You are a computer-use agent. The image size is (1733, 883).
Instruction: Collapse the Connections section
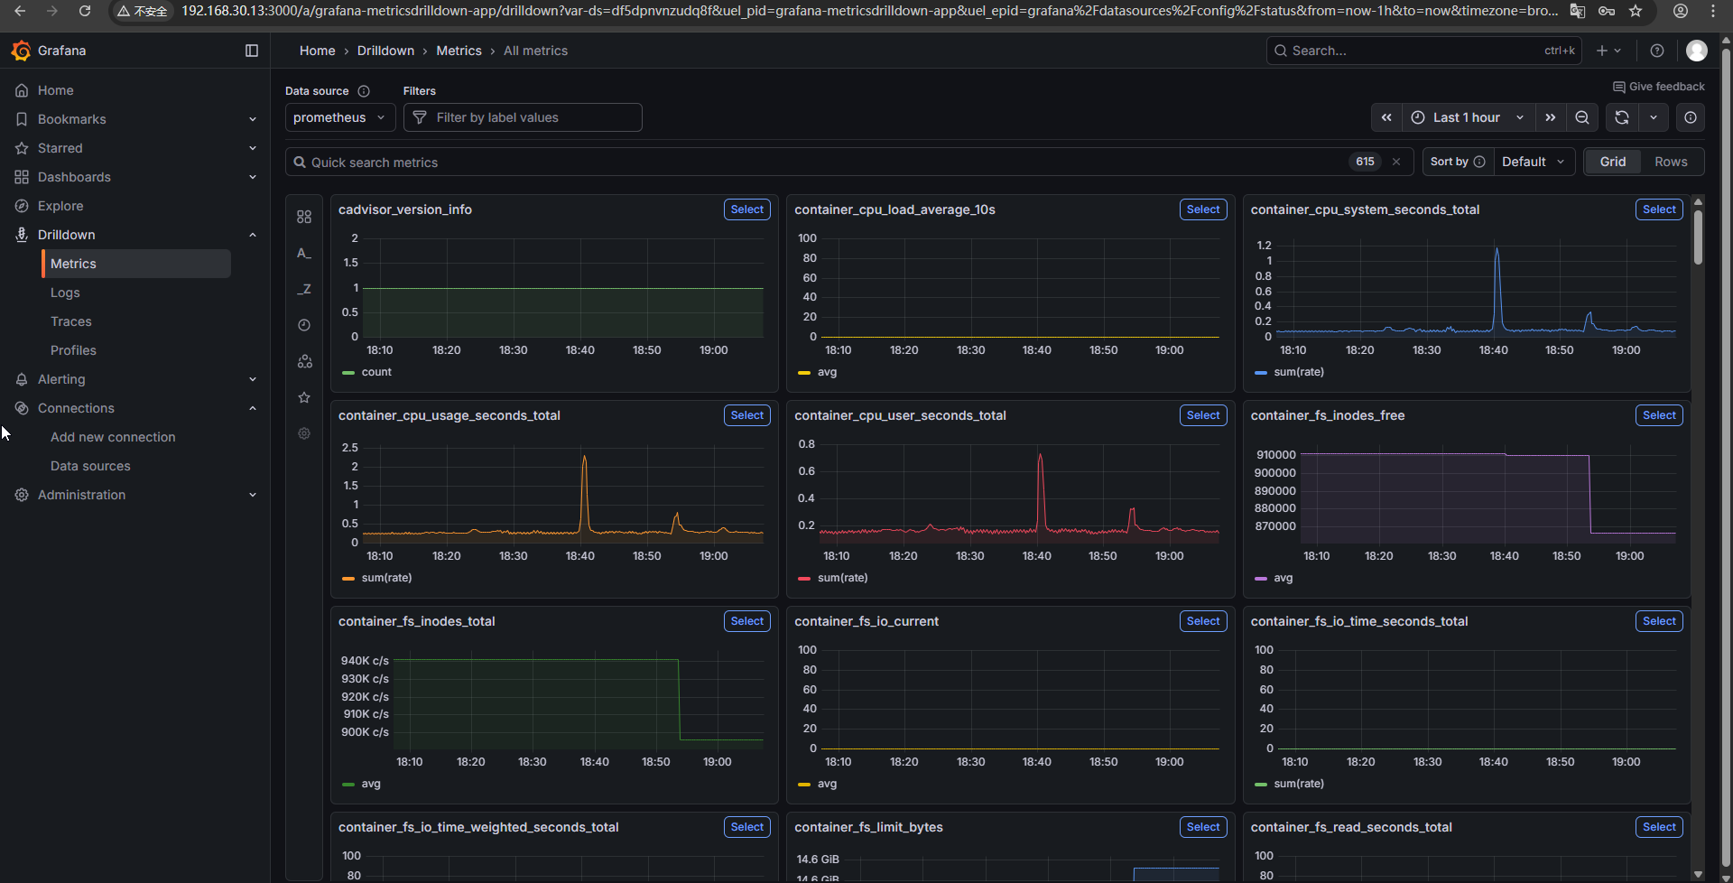tap(253, 408)
